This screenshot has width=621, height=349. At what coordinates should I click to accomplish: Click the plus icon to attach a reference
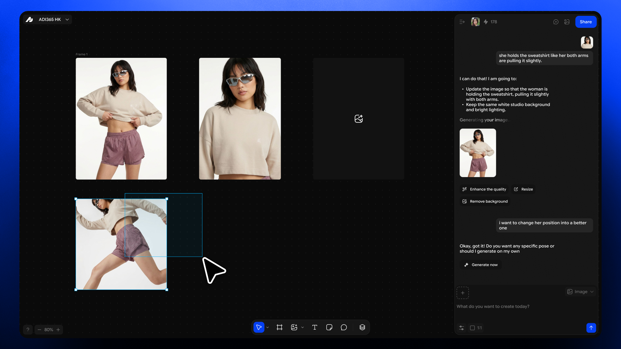pyautogui.click(x=463, y=293)
